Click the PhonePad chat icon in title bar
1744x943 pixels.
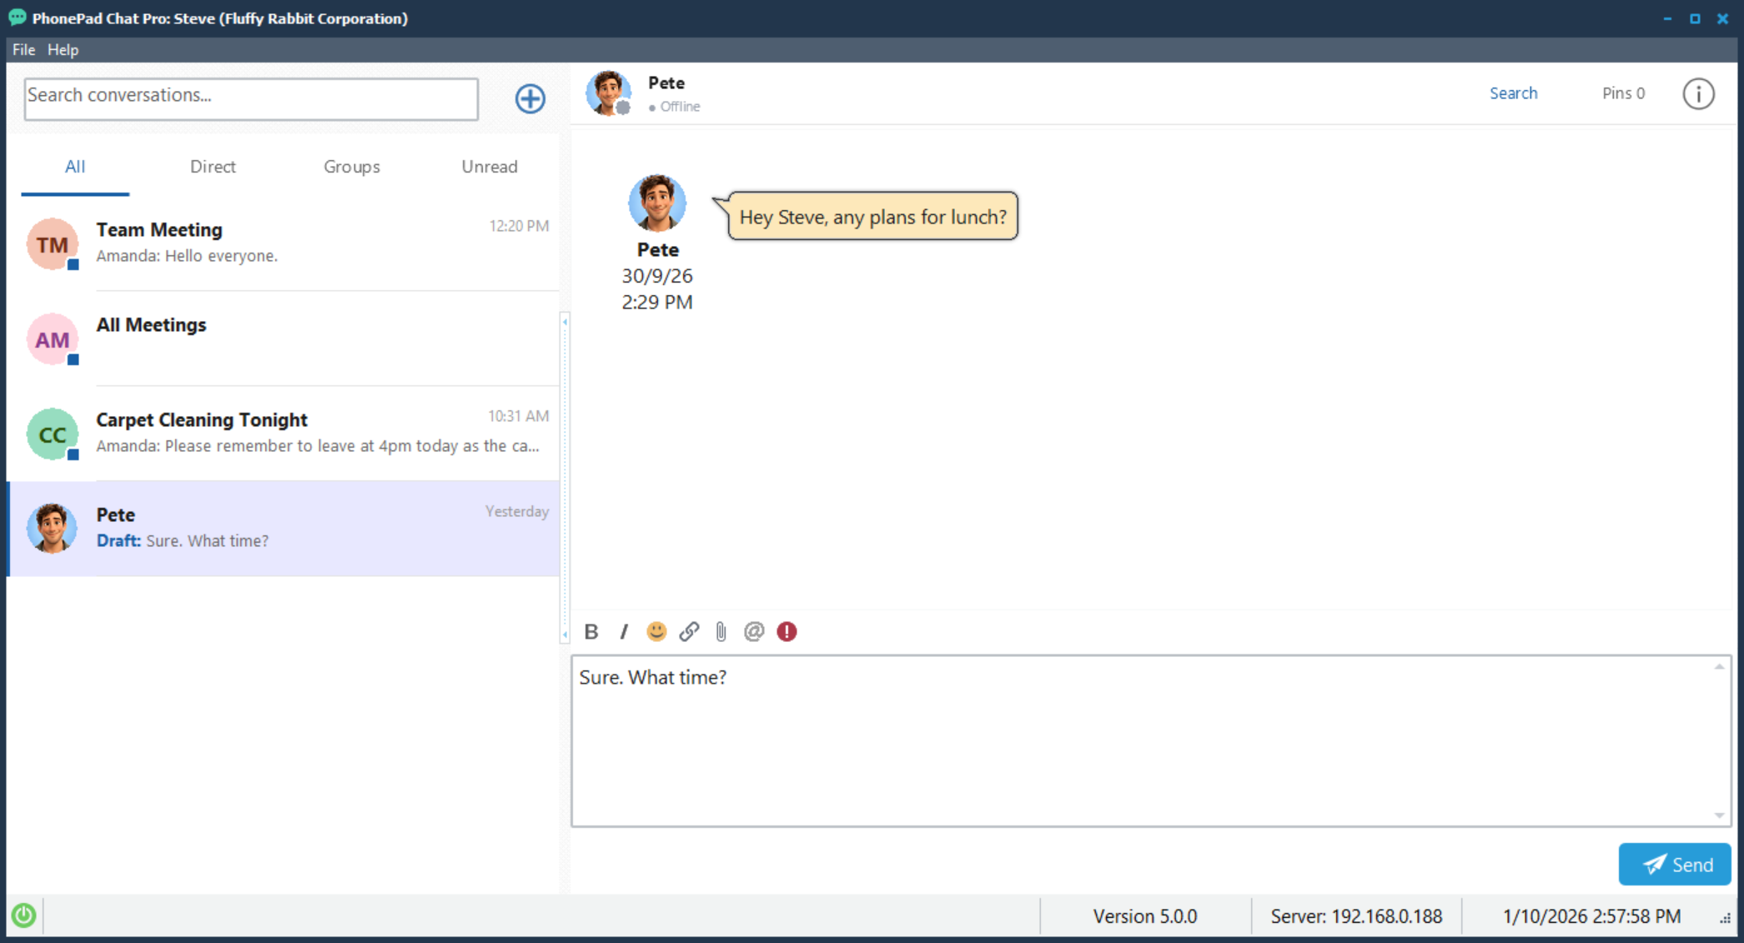pos(18,18)
